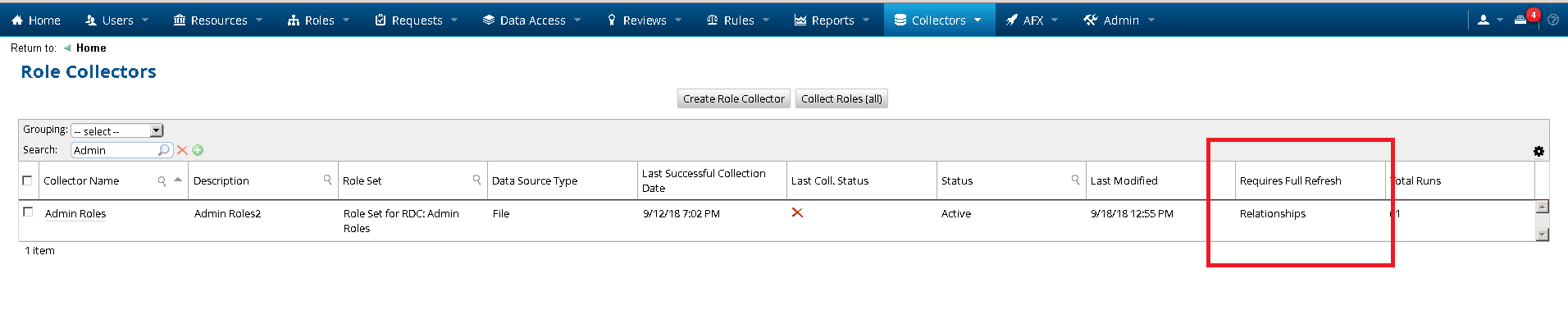Click the Create Role Collector button
The height and width of the screenshot is (333, 1568).
734,98
